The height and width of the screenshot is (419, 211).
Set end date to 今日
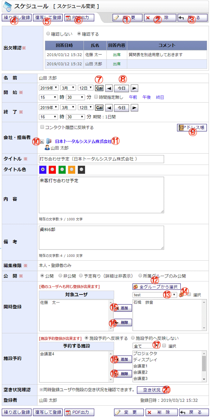(x=122, y=107)
